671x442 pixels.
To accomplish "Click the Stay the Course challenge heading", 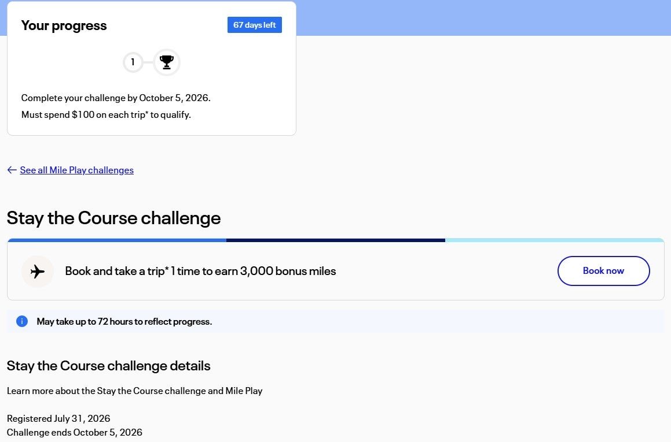I will click(114, 218).
